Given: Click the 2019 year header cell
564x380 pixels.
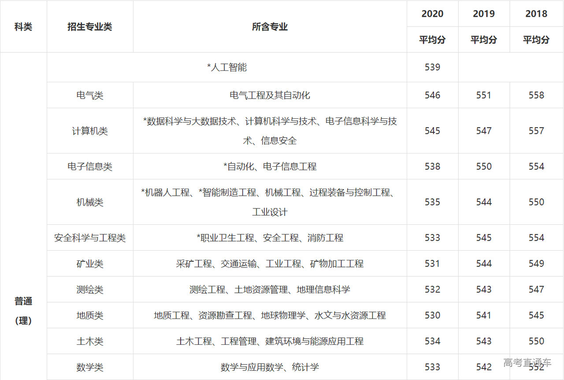Looking at the screenshot, I should [x=484, y=14].
